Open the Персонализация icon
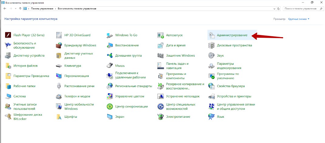325x143 pixels. (x=59, y=76)
